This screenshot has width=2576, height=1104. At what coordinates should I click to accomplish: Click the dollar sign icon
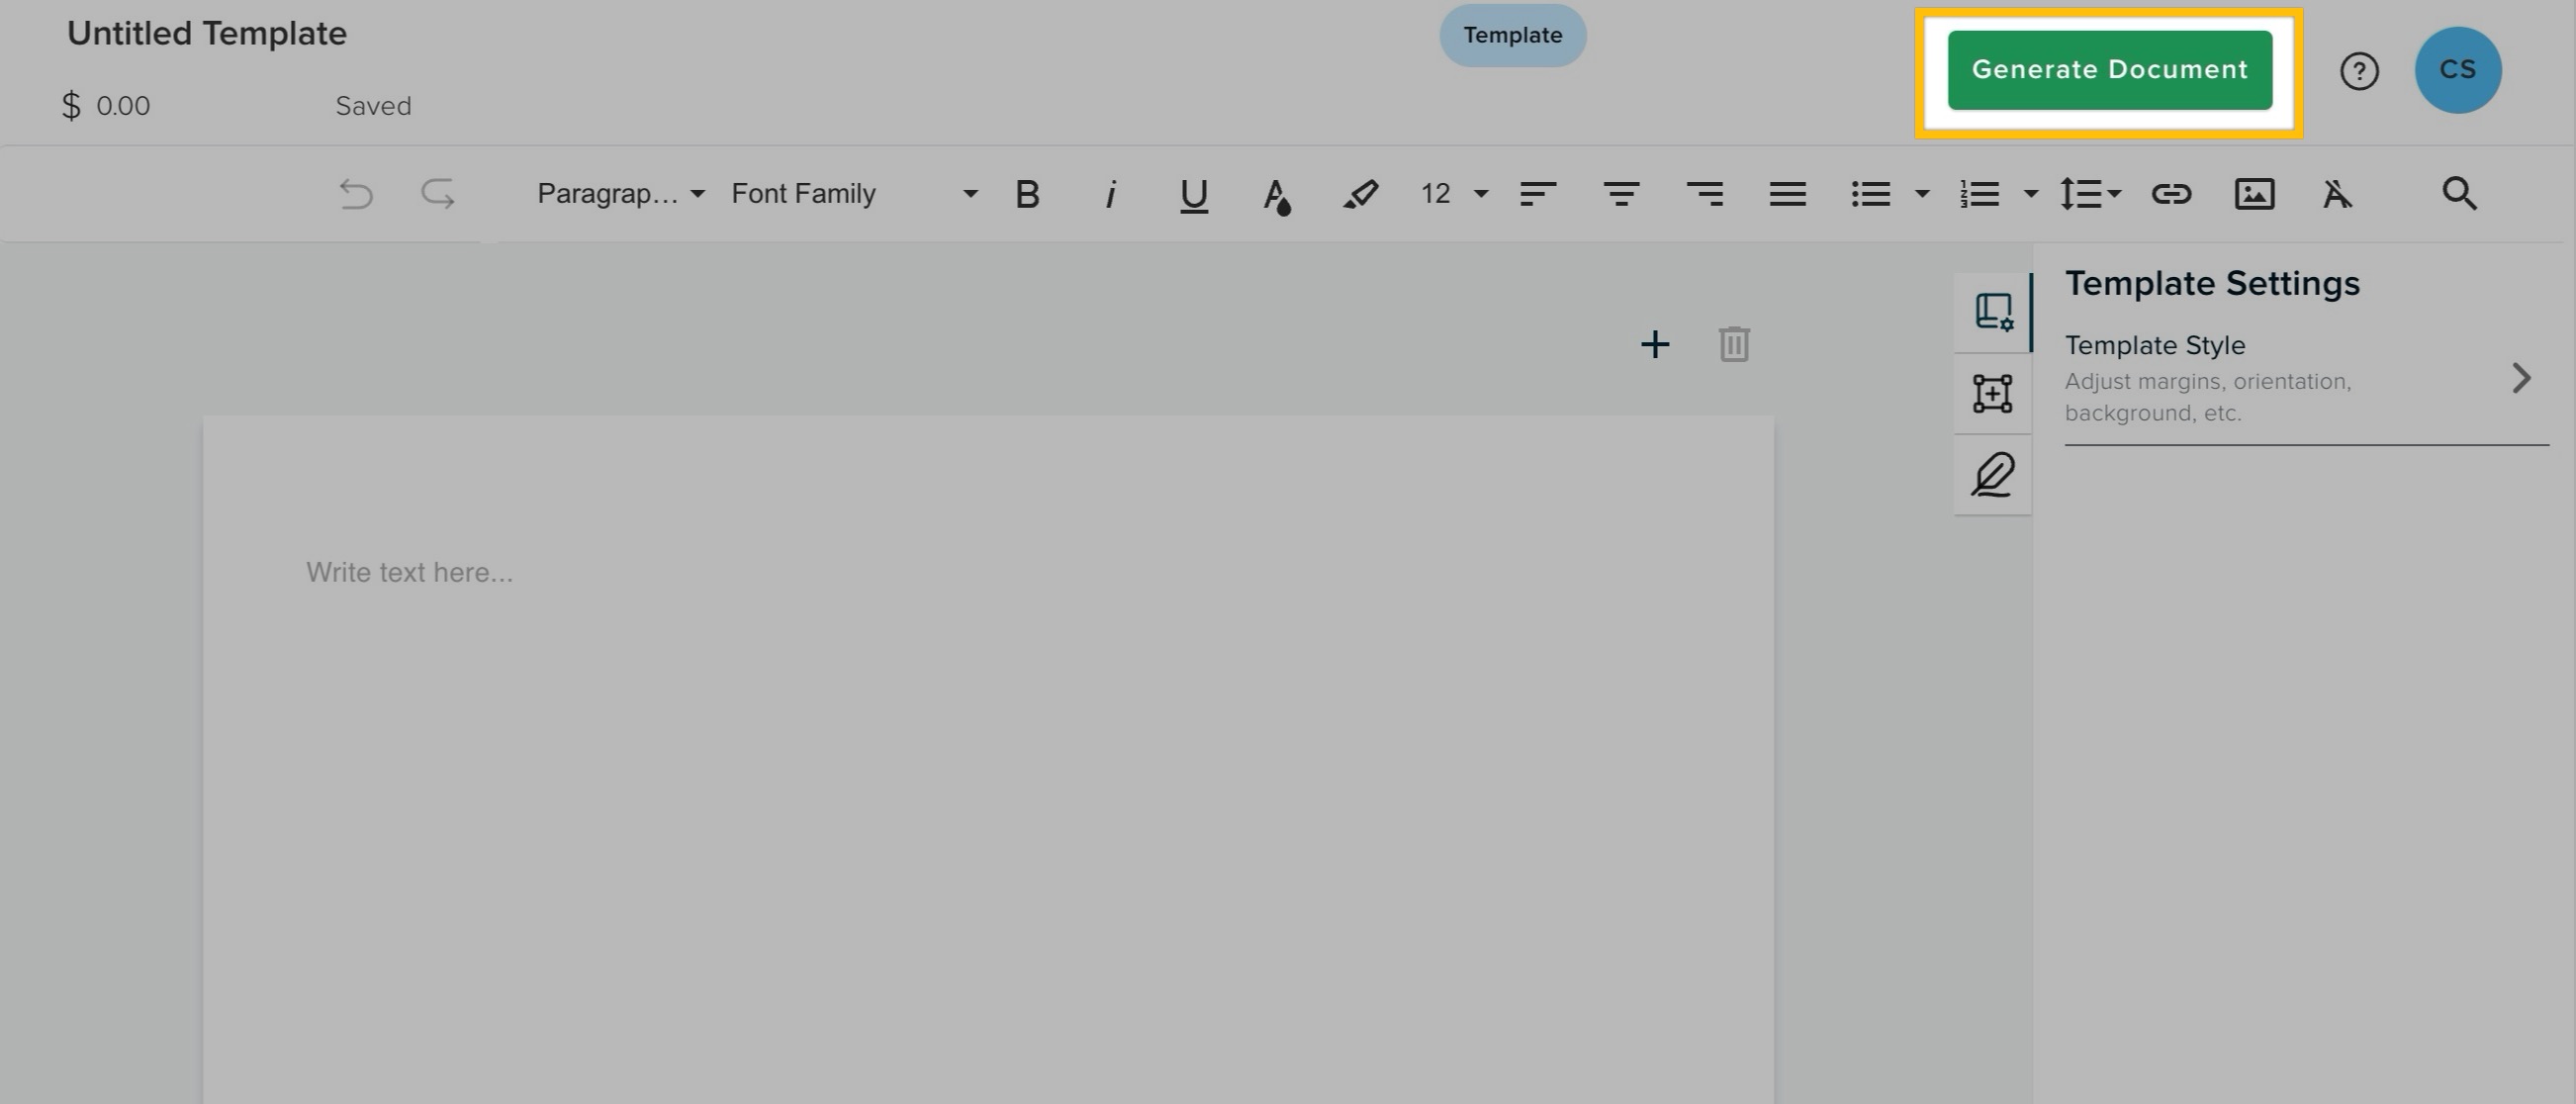pos(71,106)
